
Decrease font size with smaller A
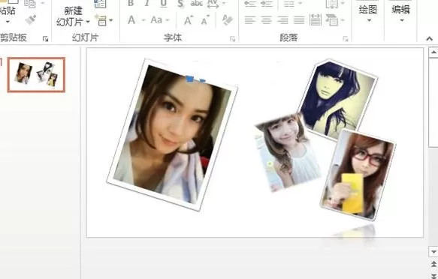coord(205,20)
